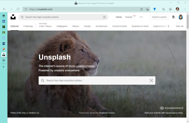Open the Experimental topic tab
The image size is (189, 123).
click(160, 26)
